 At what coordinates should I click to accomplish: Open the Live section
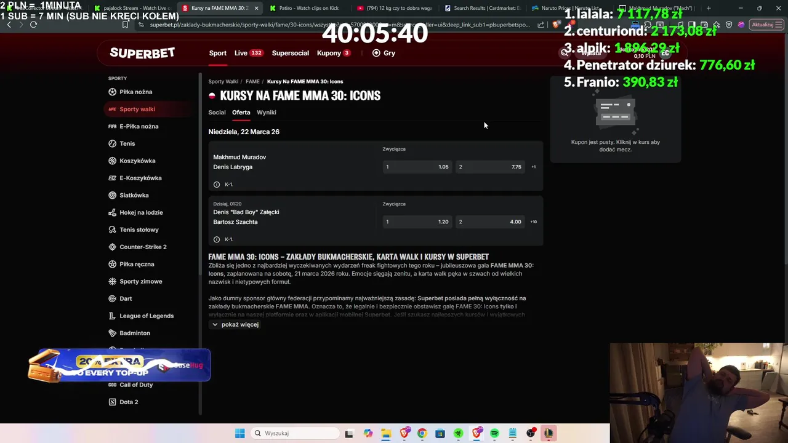point(249,53)
